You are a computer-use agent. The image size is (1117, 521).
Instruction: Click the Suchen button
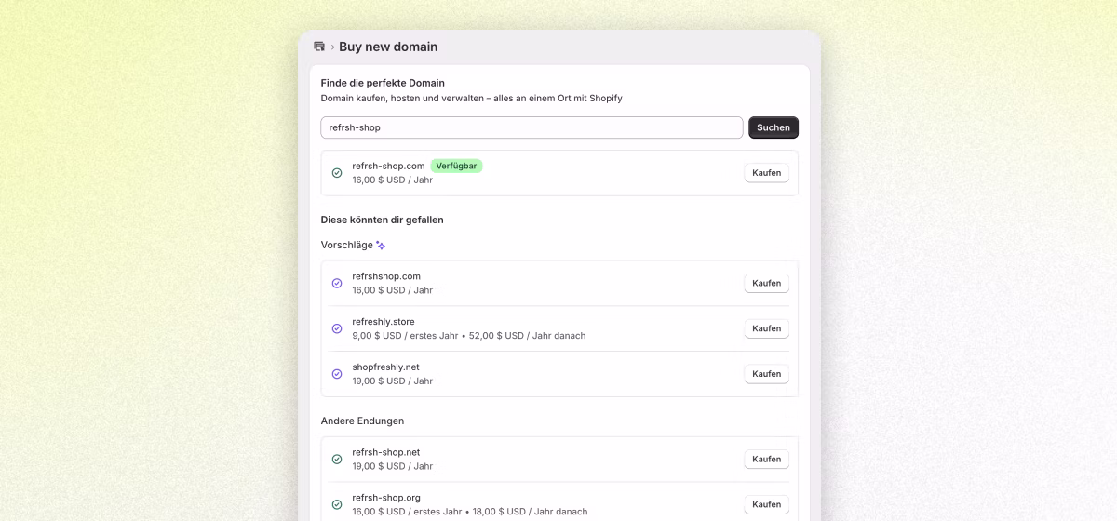pos(774,127)
